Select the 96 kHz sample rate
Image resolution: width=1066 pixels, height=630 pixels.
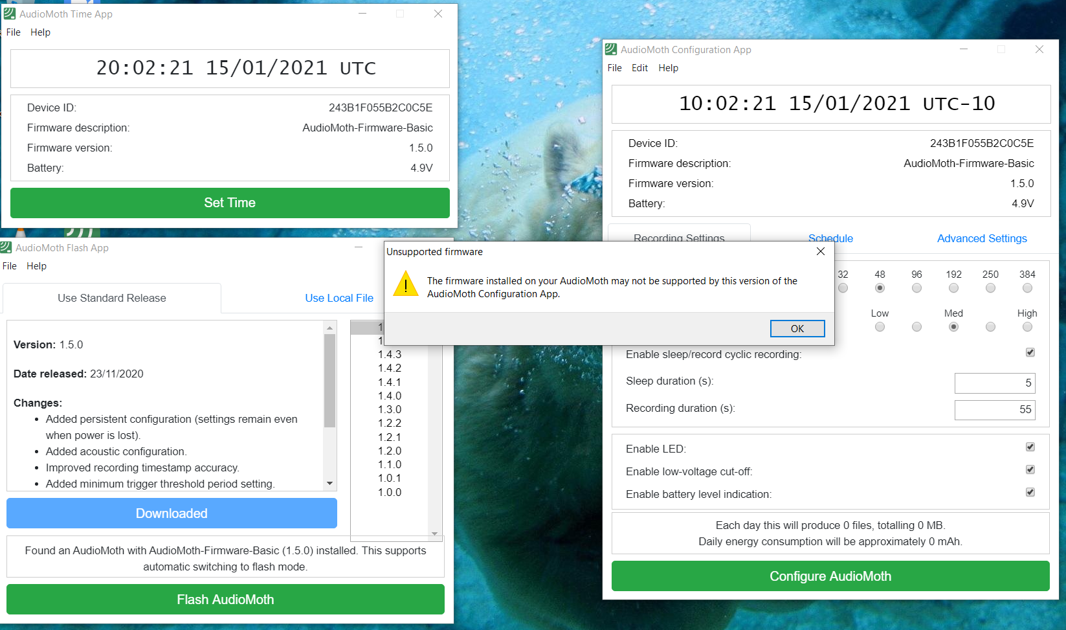[916, 288]
